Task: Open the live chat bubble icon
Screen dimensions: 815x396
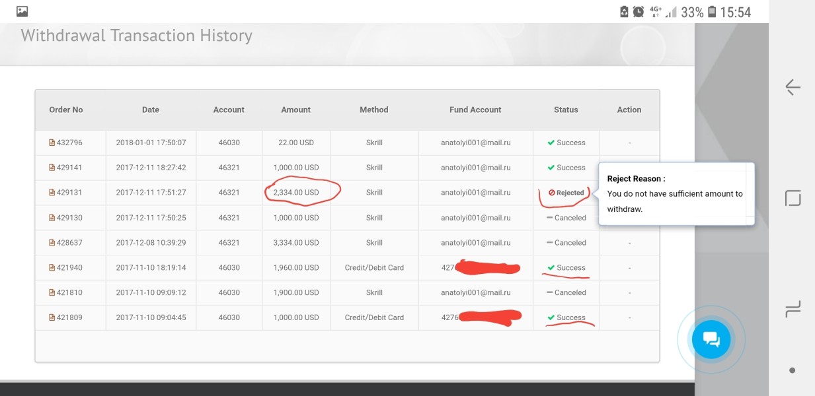Action: pos(711,340)
